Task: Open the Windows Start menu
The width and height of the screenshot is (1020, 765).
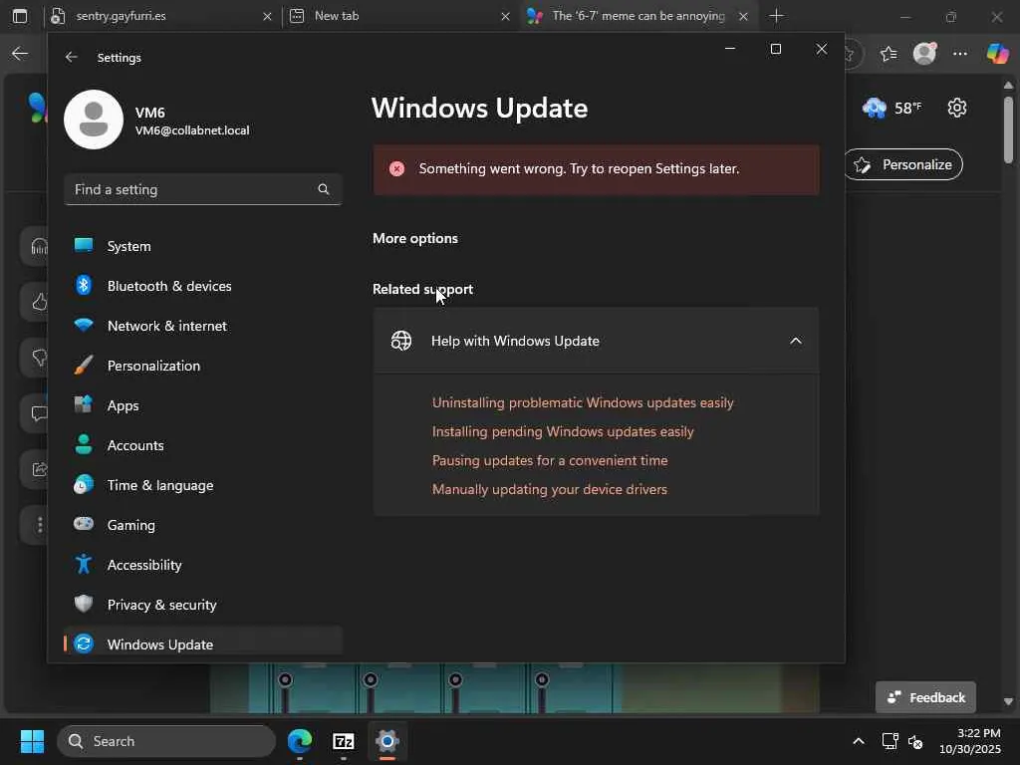Action: (32, 741)
